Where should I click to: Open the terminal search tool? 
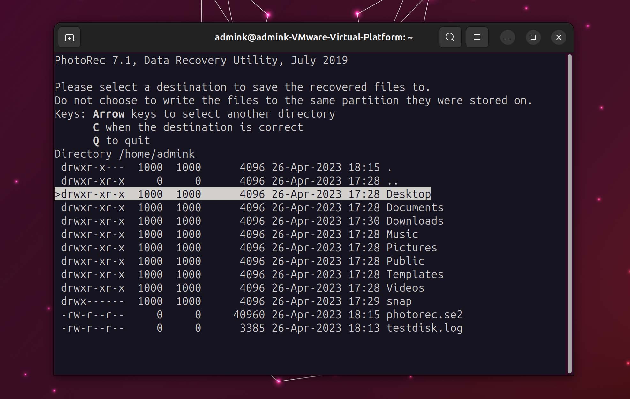[450, 38]
